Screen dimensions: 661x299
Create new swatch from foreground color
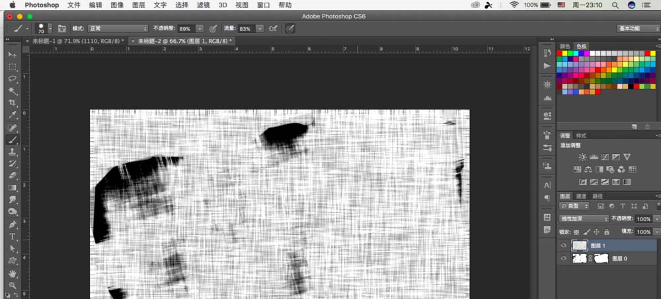(x=634, y=126)
